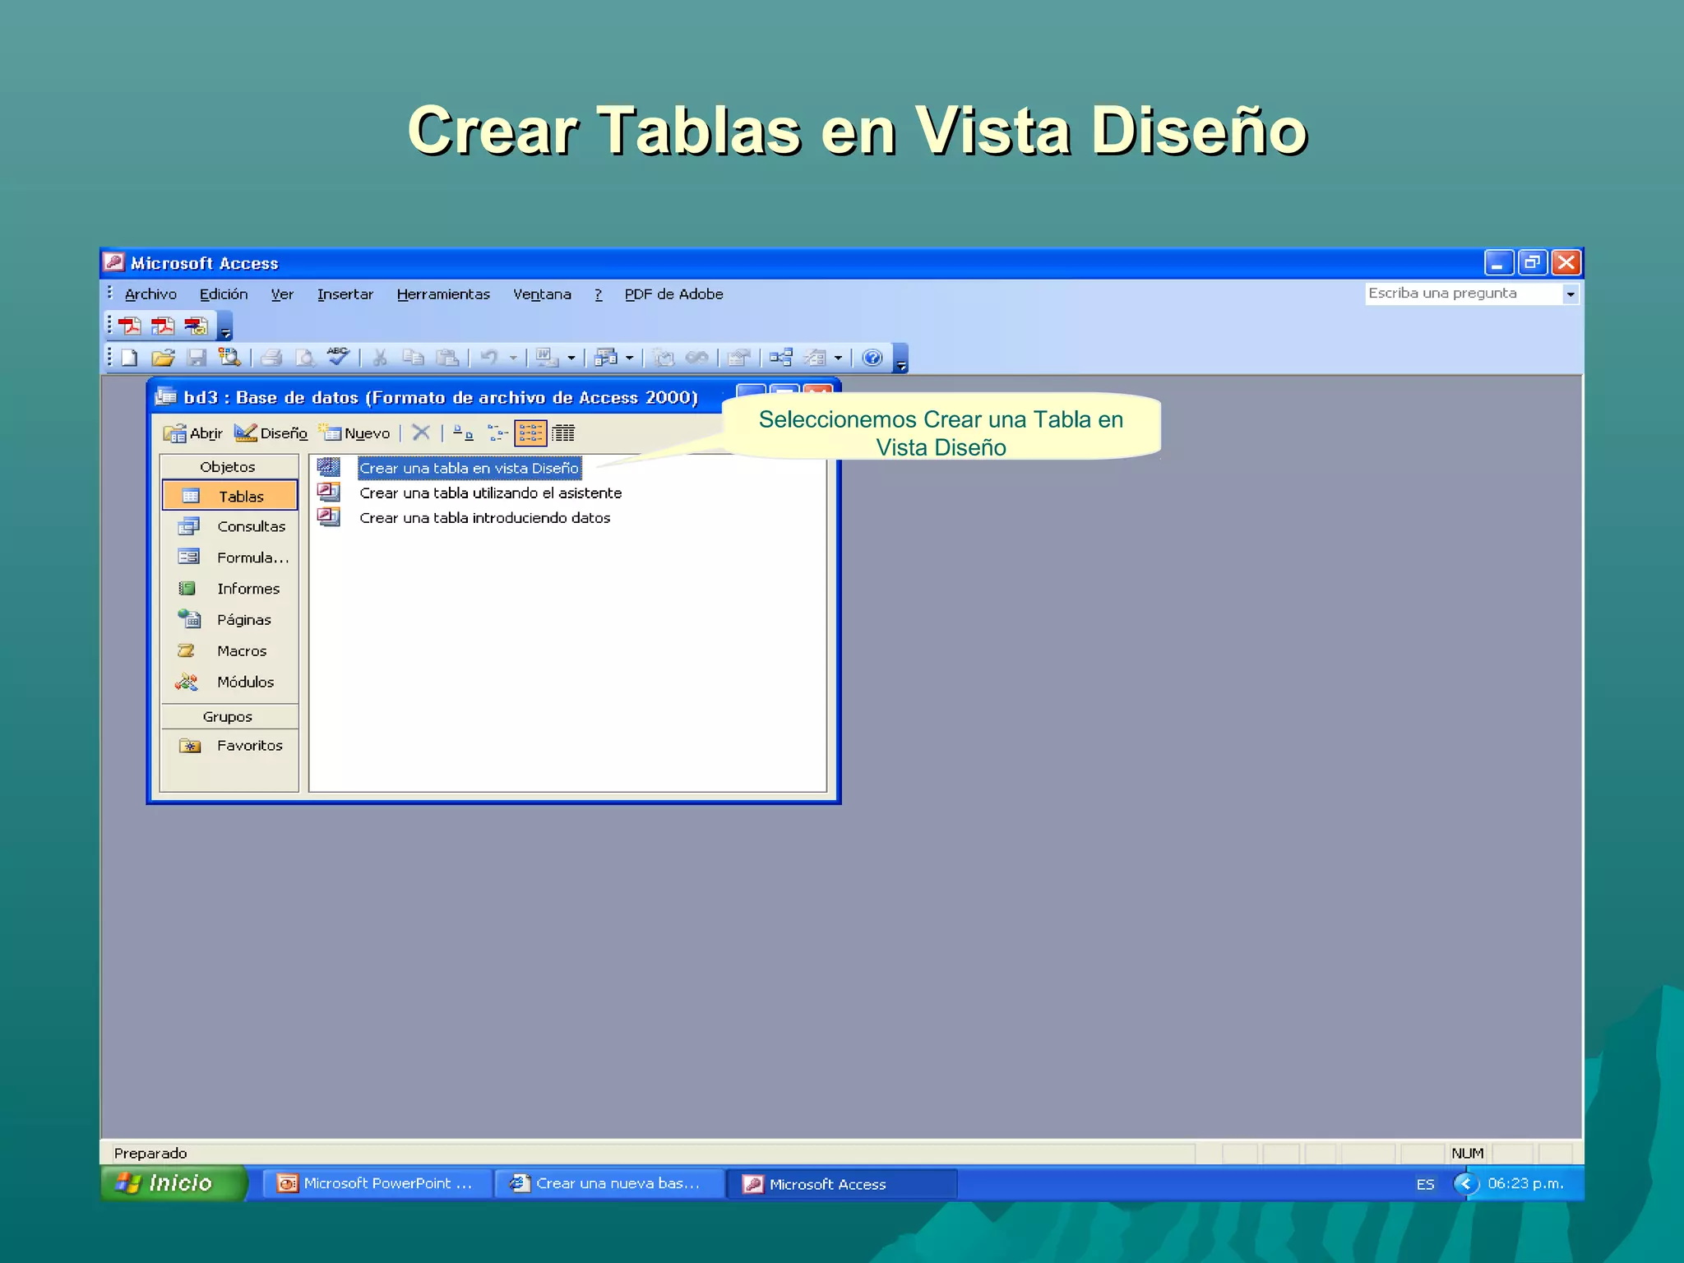The width and height of the screenshot is (1684, 1263).
Task: Open the Archivo menu
Action: pyautogui.click(x=150, y=294)
